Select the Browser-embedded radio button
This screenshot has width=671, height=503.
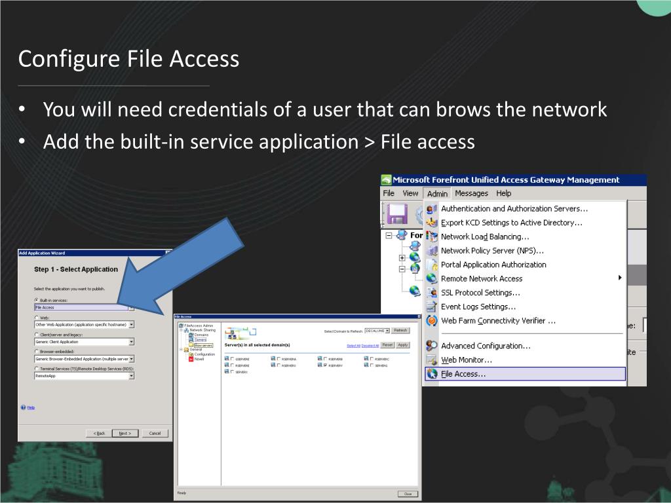coord(37,352)
